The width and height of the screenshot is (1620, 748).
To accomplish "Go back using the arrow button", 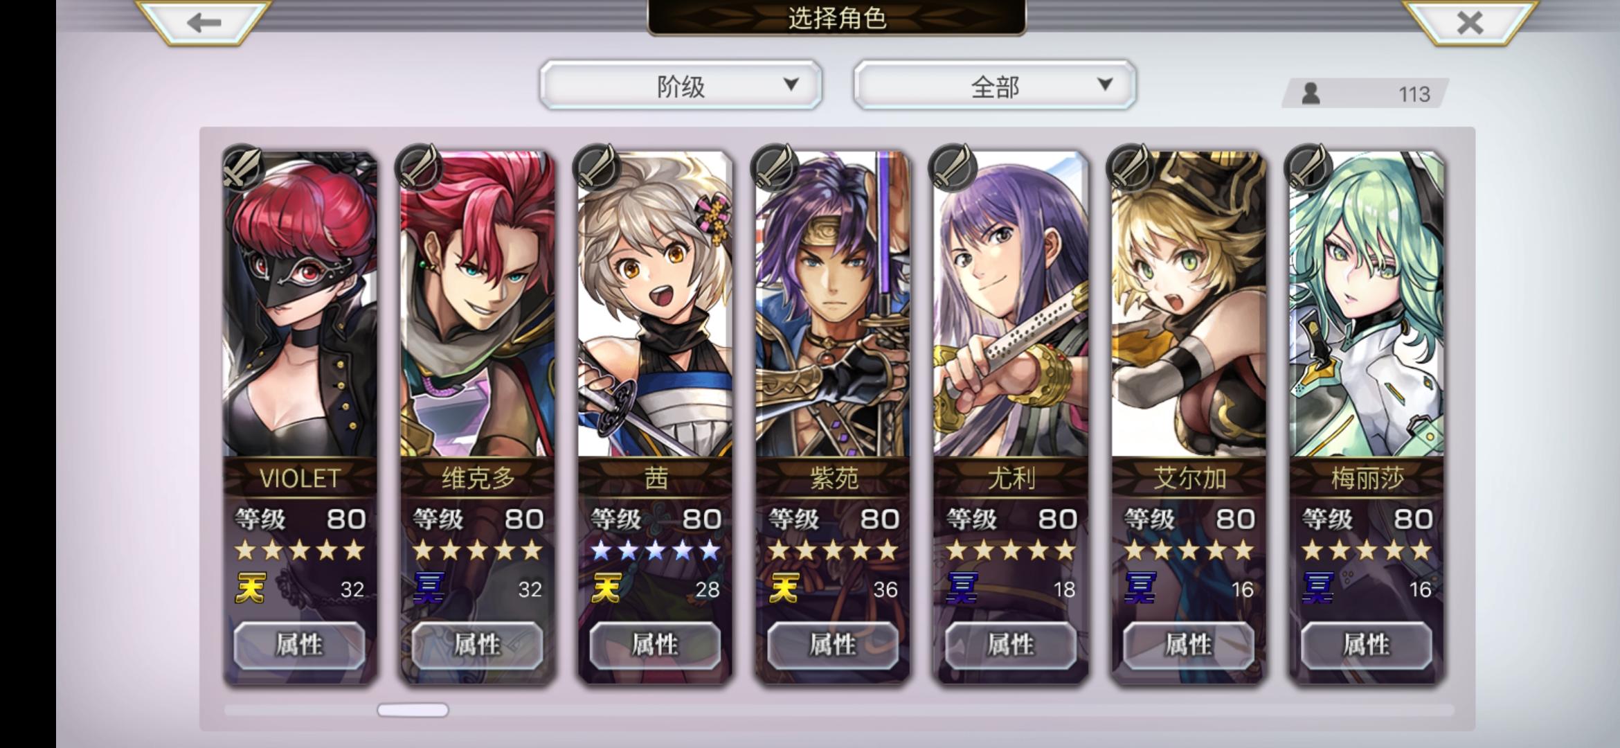I will click(x=203, y=22).
